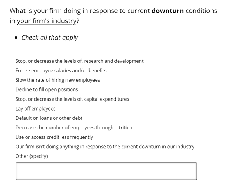
Task: Click the word 'response' in the question heading
Action: (x=103, y=11)
